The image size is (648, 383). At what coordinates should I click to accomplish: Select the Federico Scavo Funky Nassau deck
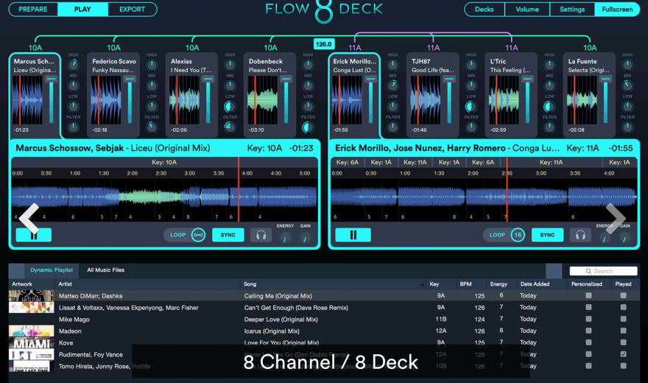point(113,95)
